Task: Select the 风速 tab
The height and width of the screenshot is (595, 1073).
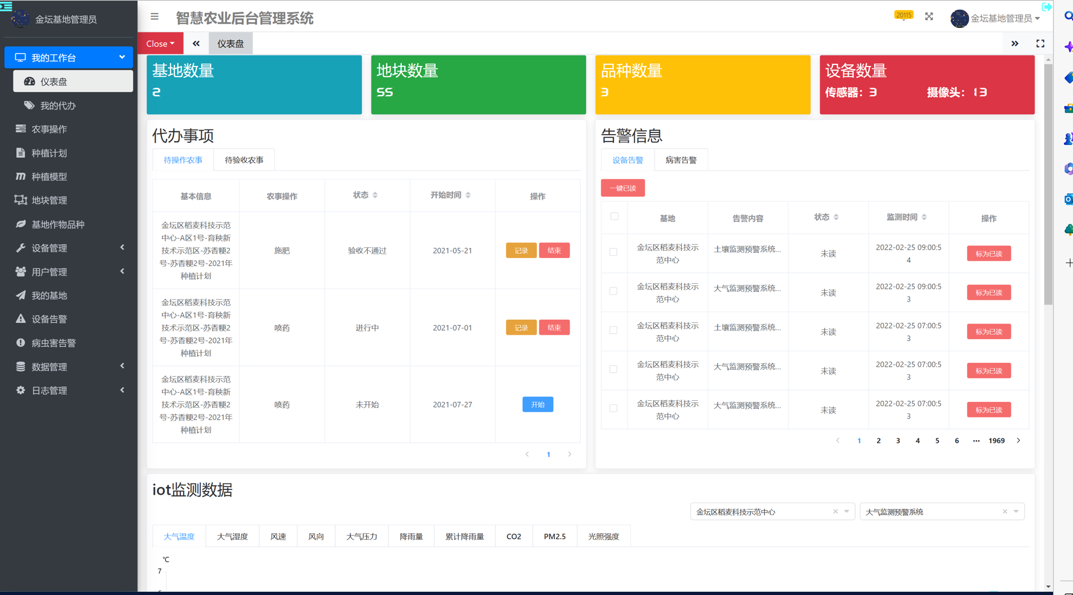Action: [x=278, y=536]
